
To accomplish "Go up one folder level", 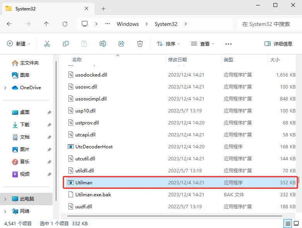I will point(46,24).
